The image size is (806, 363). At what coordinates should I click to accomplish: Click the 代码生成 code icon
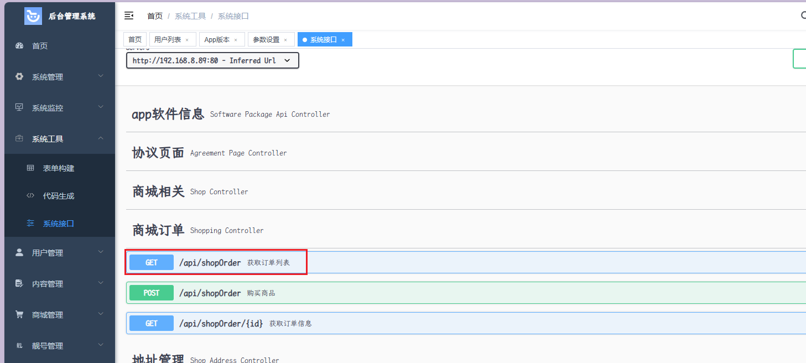click(30, 195)
